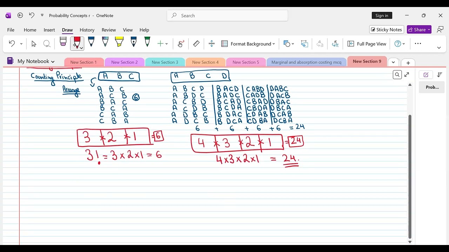Click the Ink to Math icon

335,44
